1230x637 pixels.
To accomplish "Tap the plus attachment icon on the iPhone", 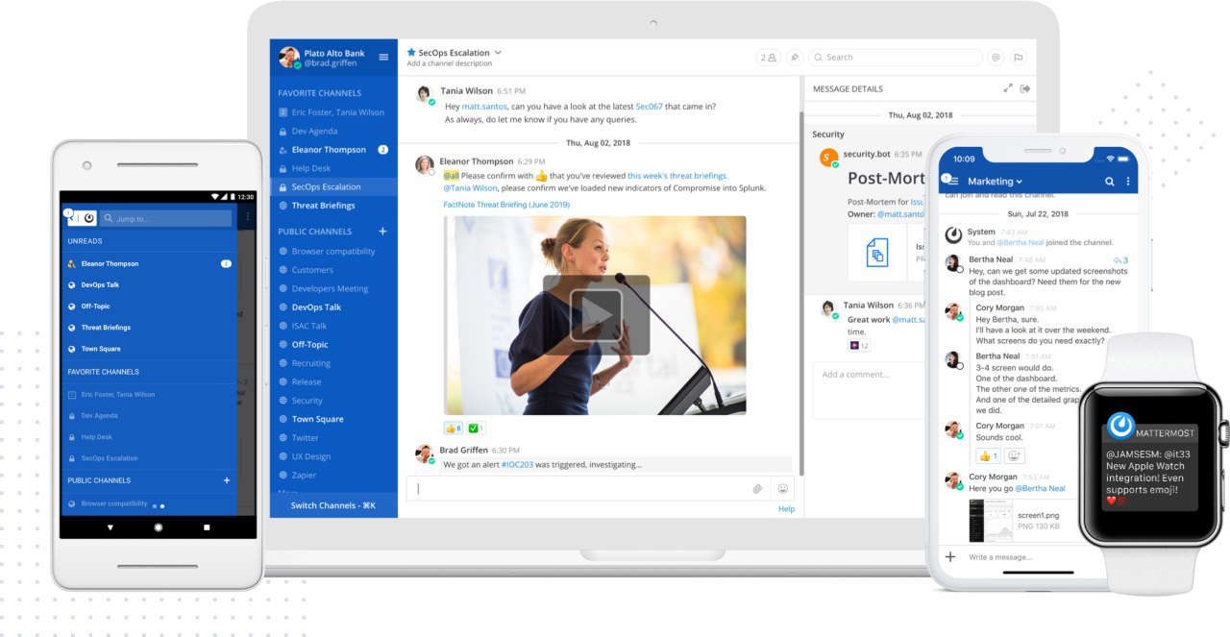I will pos(950,556).
